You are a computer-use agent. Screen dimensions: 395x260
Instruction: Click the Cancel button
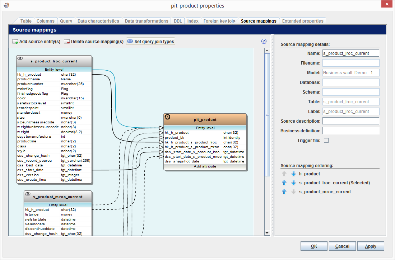click(342, 246)
